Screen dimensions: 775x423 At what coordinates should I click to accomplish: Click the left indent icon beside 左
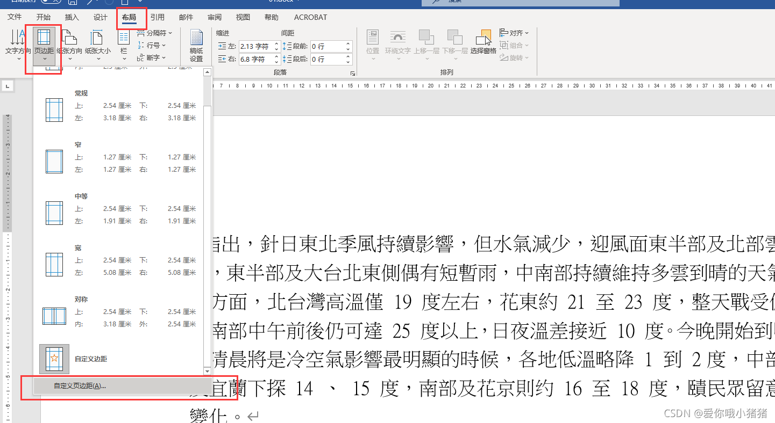click(x=222, y=47)
